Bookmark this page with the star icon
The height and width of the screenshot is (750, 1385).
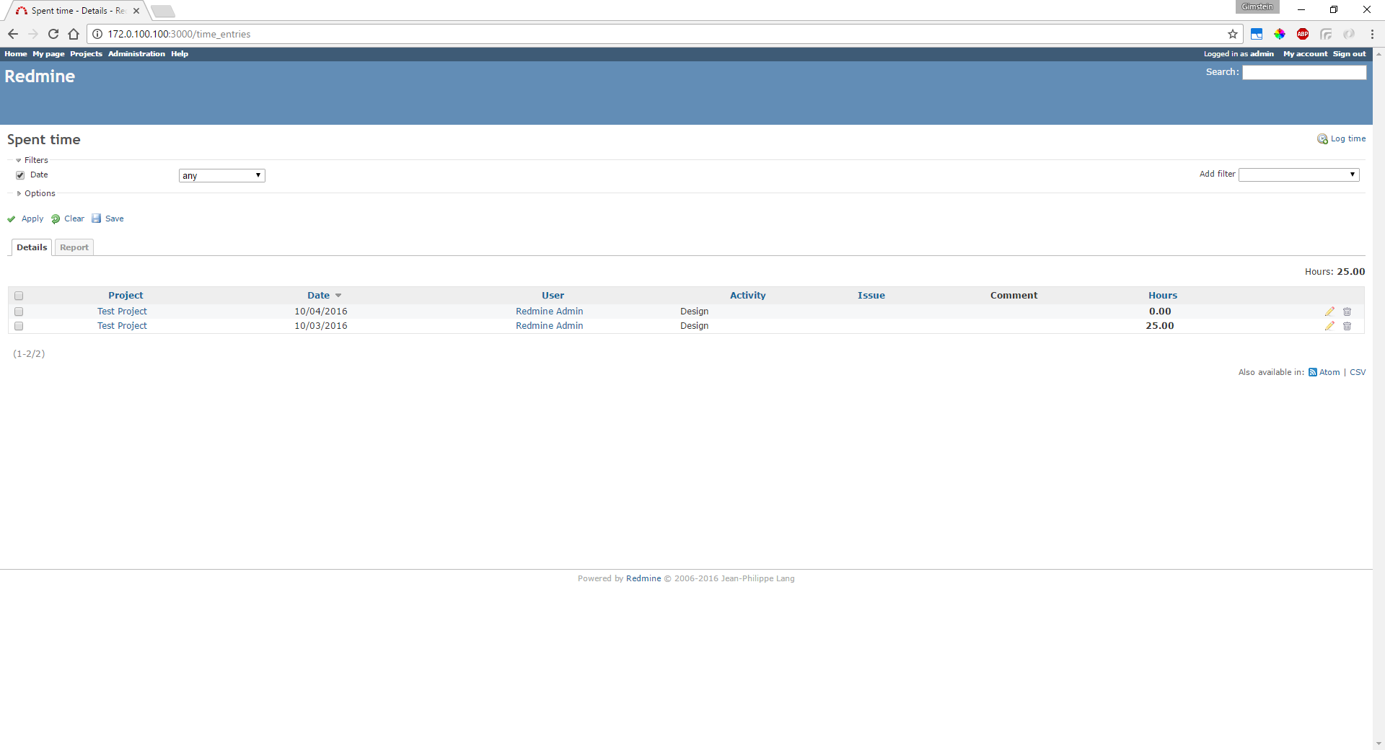click(1233, 34)
